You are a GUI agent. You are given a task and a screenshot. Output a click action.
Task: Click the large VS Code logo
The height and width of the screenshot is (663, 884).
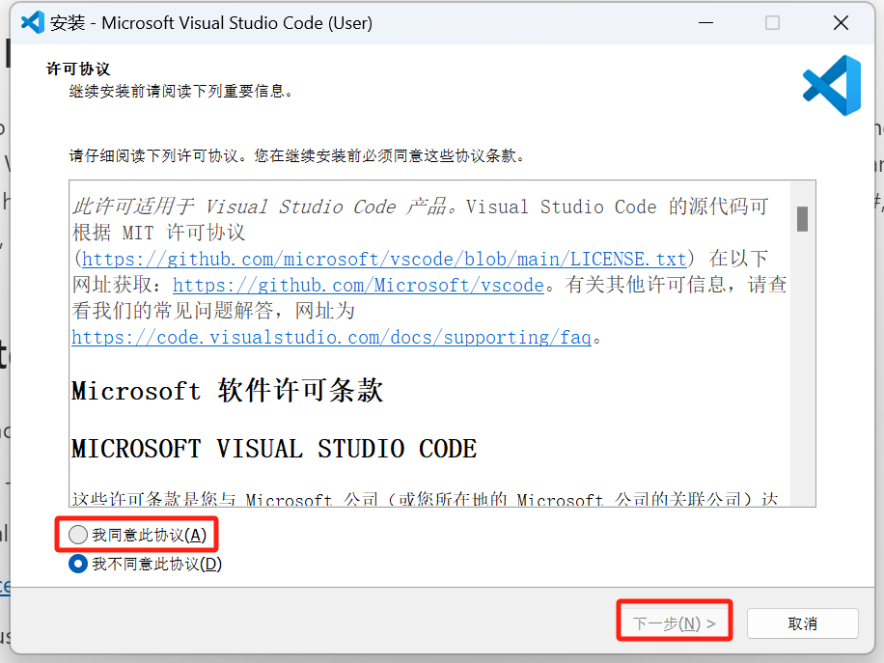click(x=832, y=85)
